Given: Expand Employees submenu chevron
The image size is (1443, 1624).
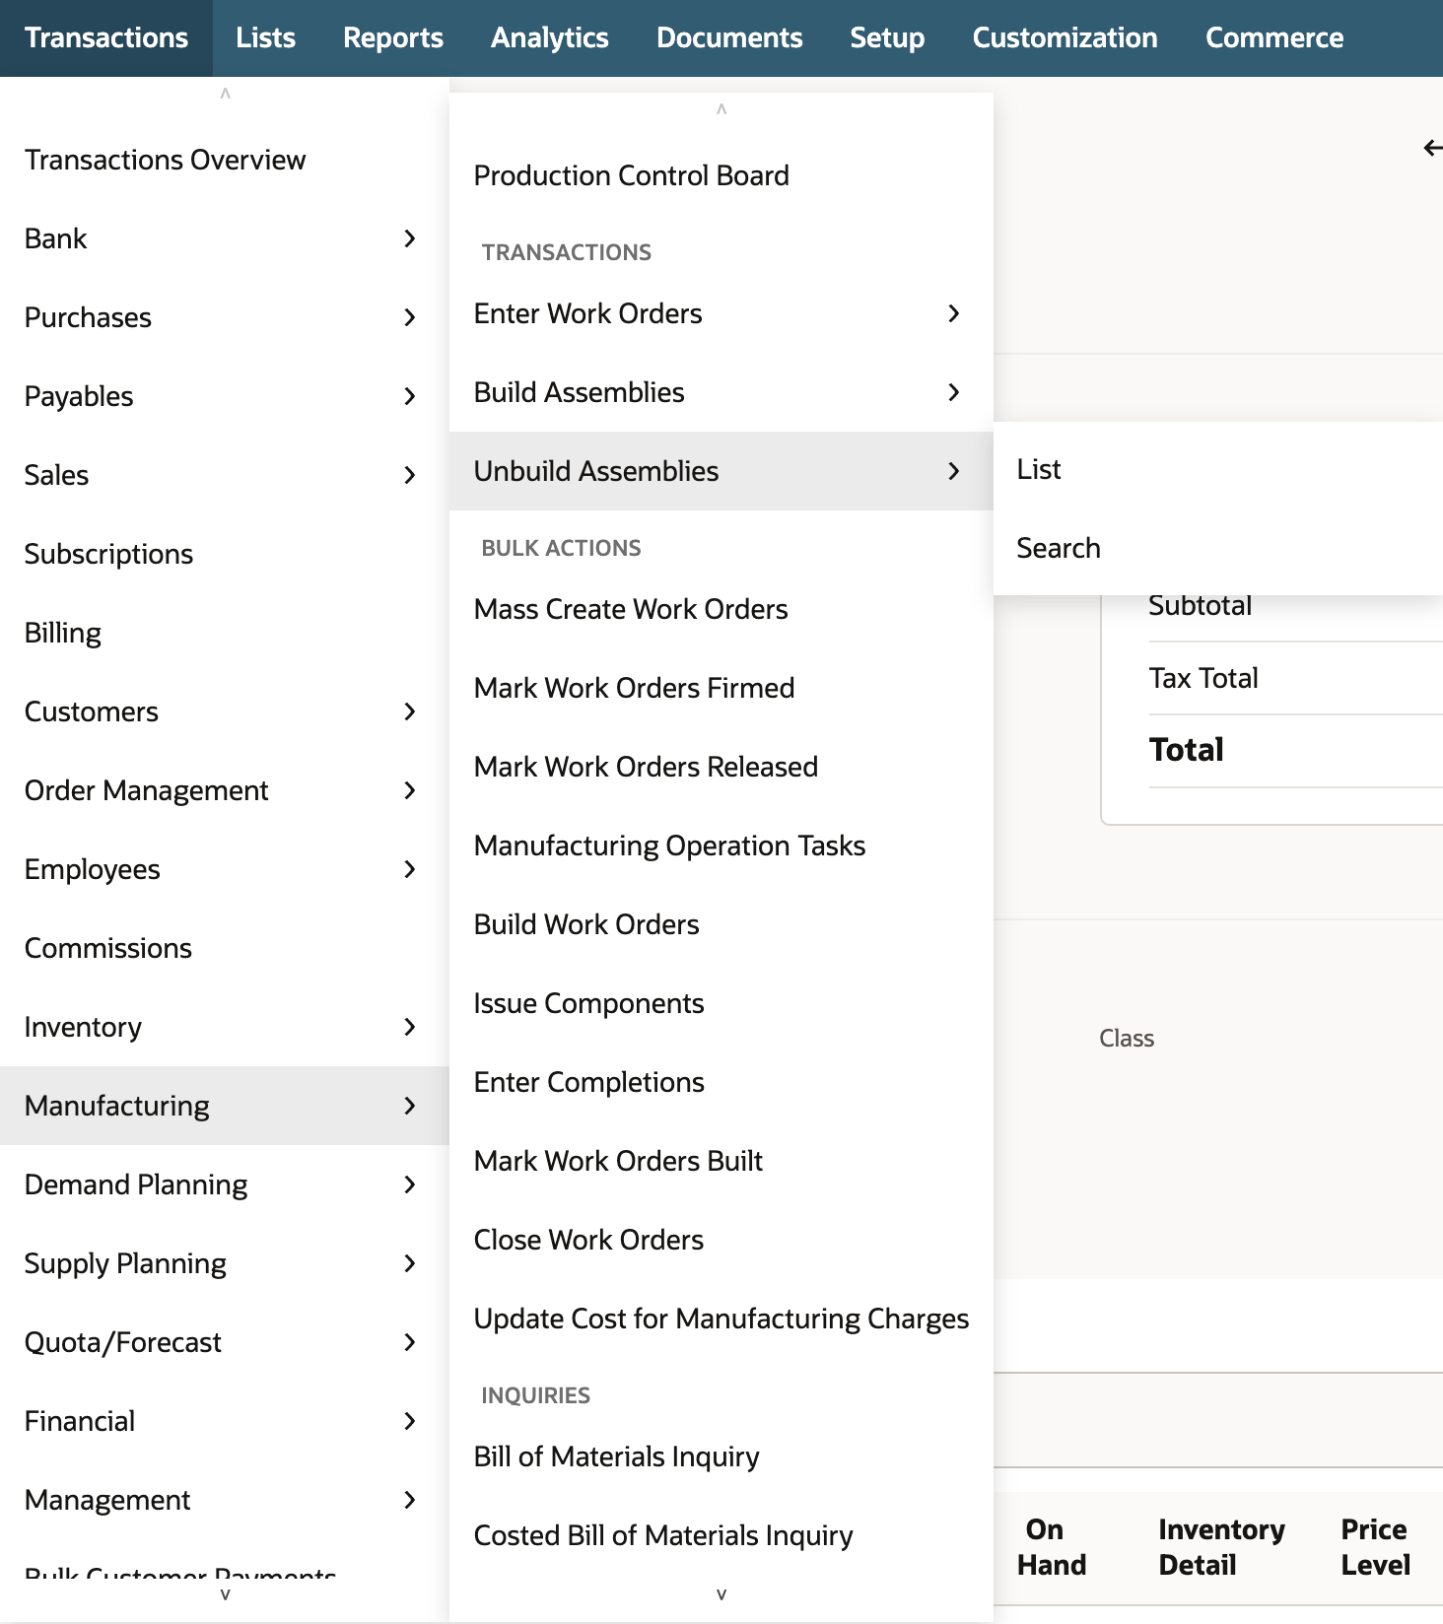Looking at the screenshot, I should [410, 869].
